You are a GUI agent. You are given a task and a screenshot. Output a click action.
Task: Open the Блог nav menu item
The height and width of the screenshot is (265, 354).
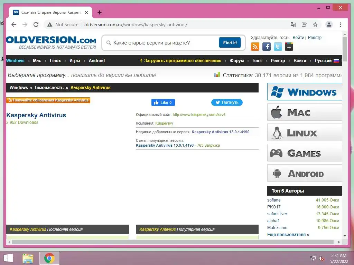[x=257, y=61]
